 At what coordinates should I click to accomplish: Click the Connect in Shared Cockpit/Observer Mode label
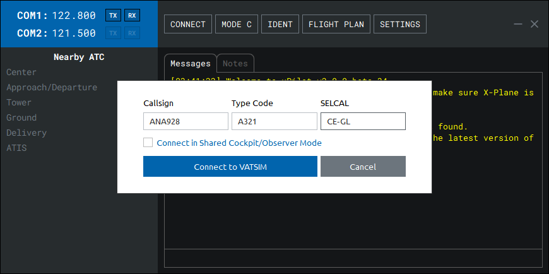(239, 143)
